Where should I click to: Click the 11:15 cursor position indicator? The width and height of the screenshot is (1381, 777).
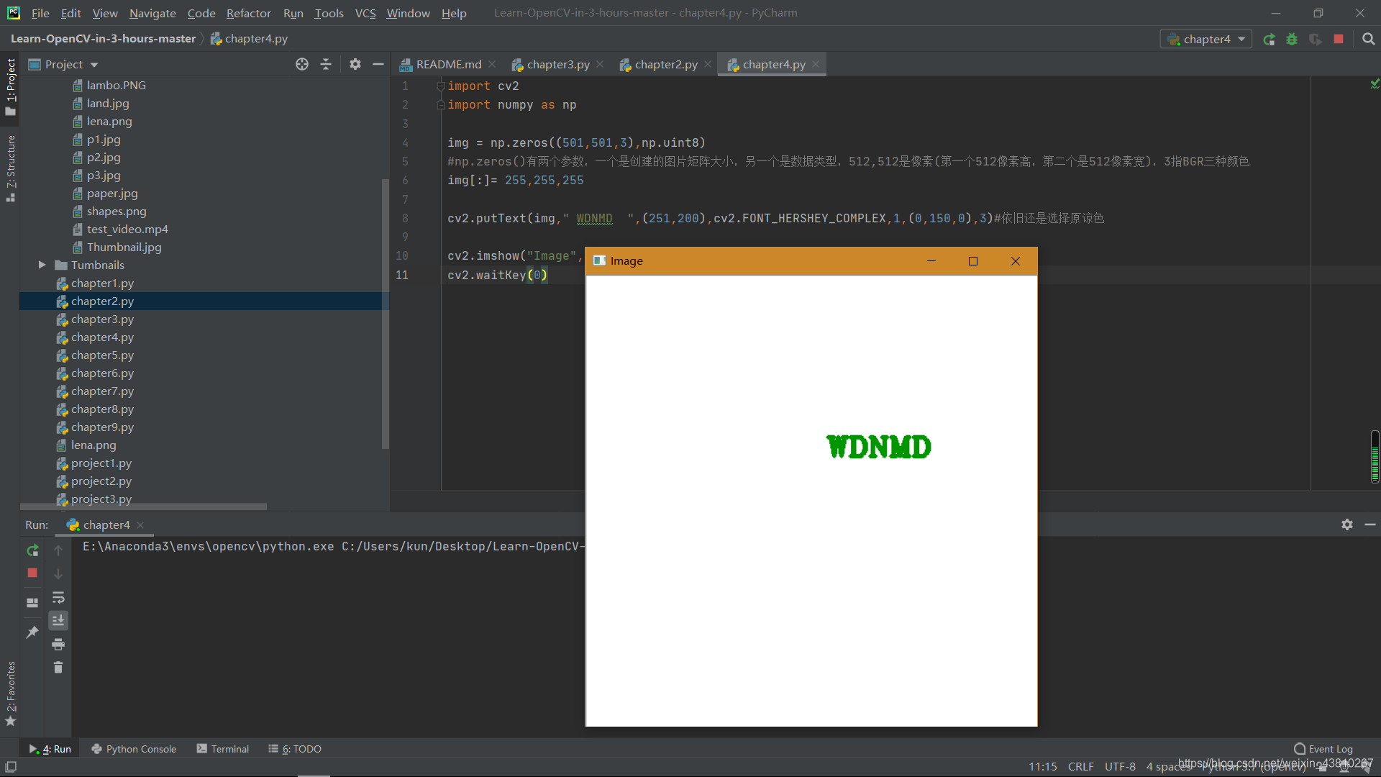pyautogui.click(x=1042, y=767)
